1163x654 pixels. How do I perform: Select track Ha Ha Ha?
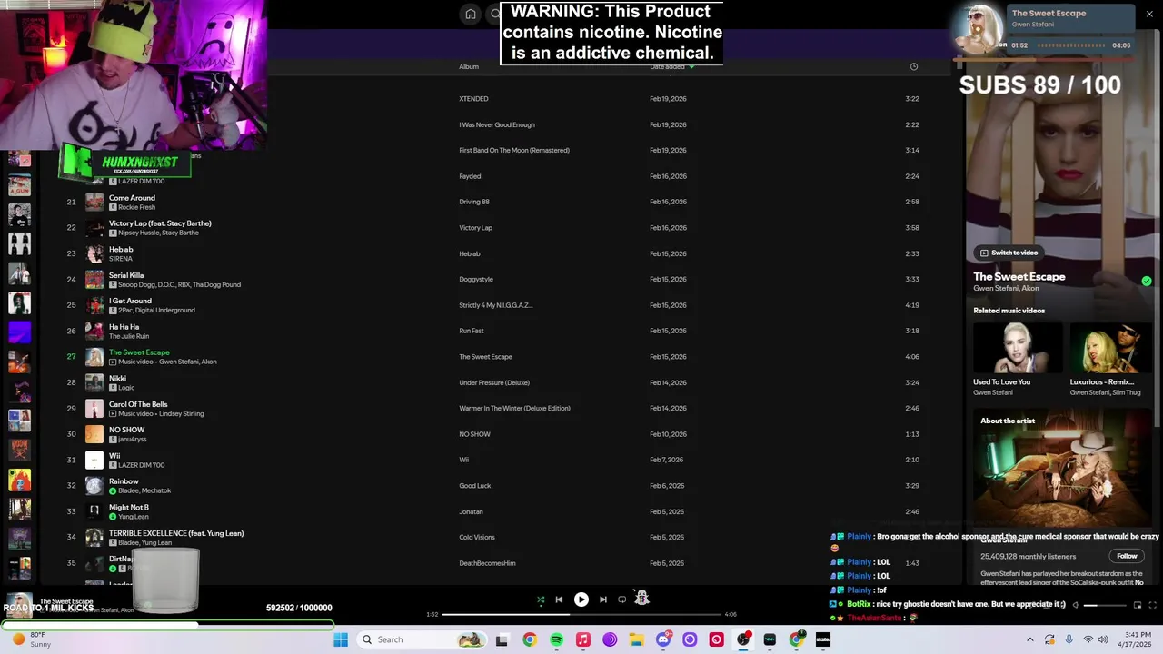click(124, 327)
